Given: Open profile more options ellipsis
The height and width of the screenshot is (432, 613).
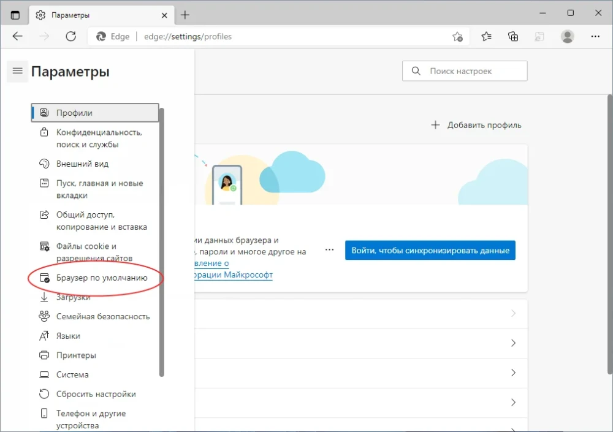Looking at the screenshot, I should pos(330,250).
